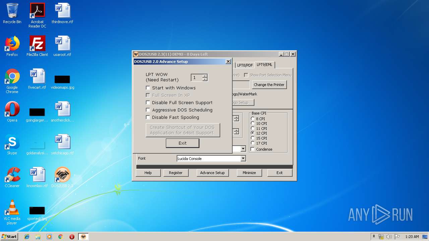
Task: Switch to the LPT8/PDF tab
Action: click(x=245, y=65)
